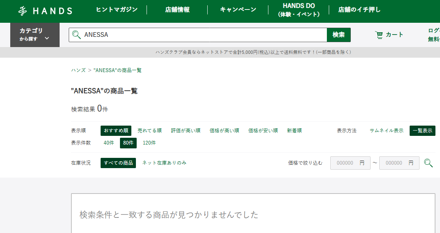Sort by 評価が高い順
This screenshot has height=233, width=440.
[186, 131]
